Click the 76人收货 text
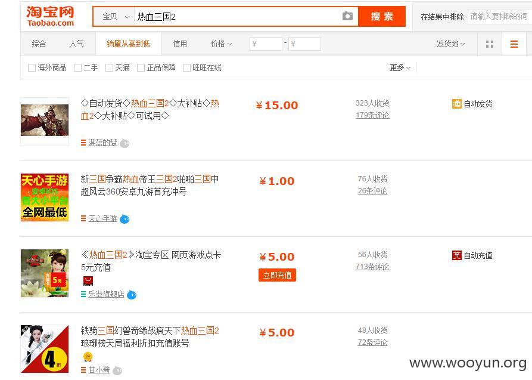The height and width of the screenshot is (380, 532). pyautogui.click(x=372, y=179)
